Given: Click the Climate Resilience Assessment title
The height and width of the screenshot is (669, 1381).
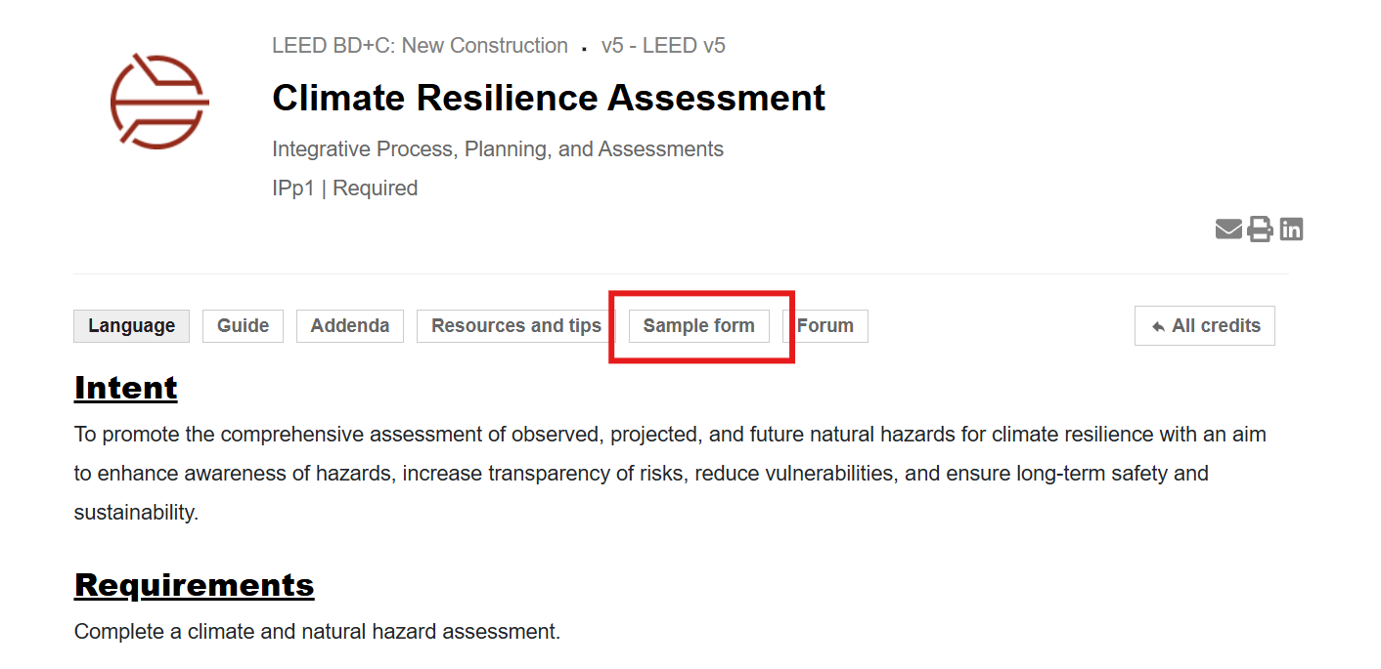Looking at the screenshot, I should coord(548,98).
